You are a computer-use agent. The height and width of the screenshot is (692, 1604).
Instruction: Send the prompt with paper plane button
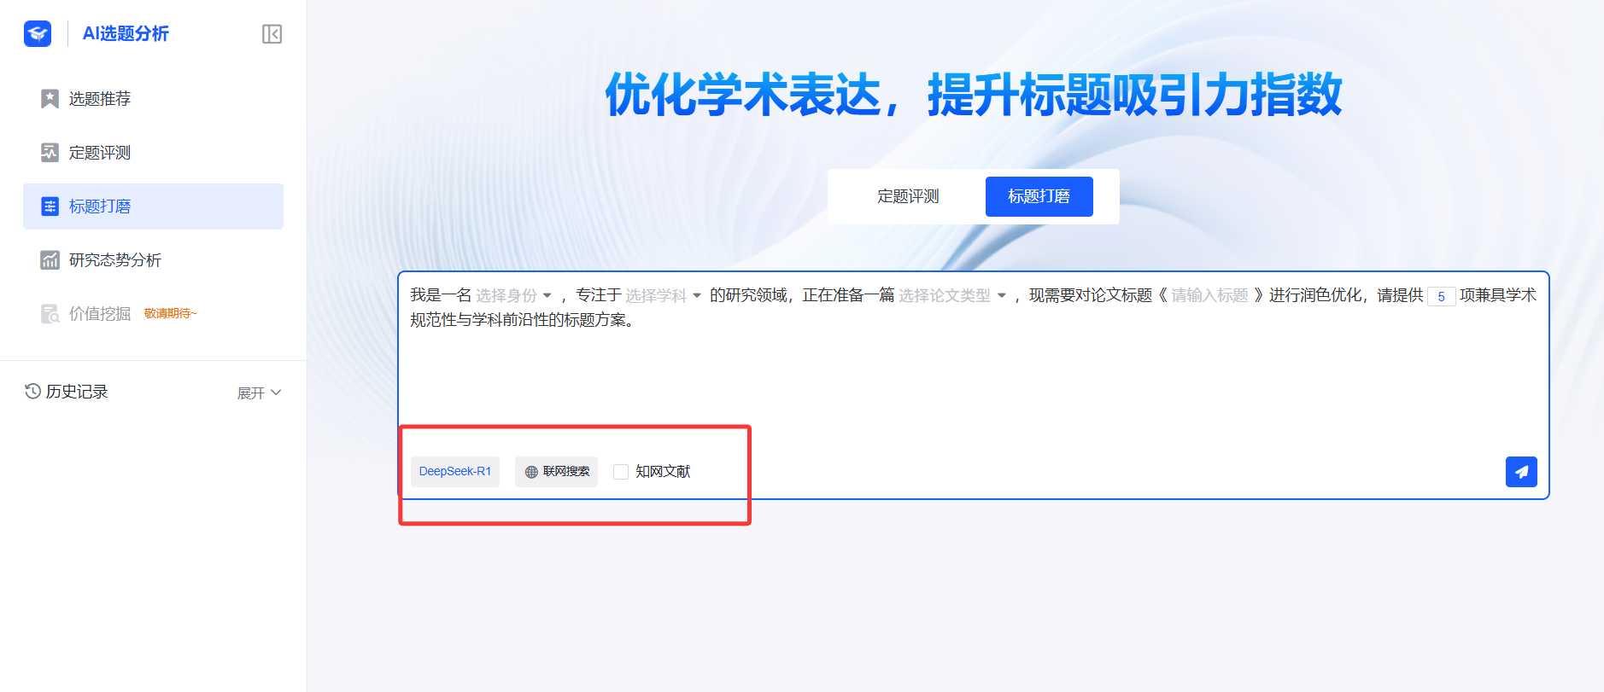click(1520, 472)
